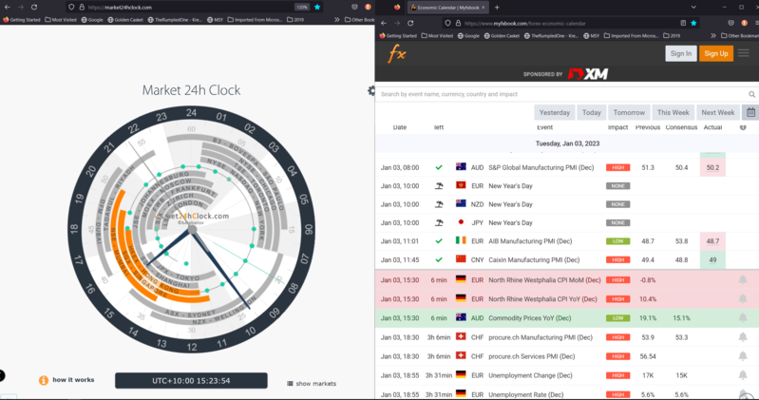Click the Impact column header
Viewport: 759px width, 400px height.
click(617, 127)
